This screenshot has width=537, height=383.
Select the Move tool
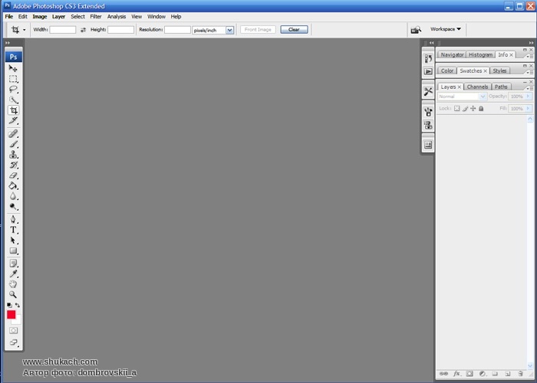(13, 69)
